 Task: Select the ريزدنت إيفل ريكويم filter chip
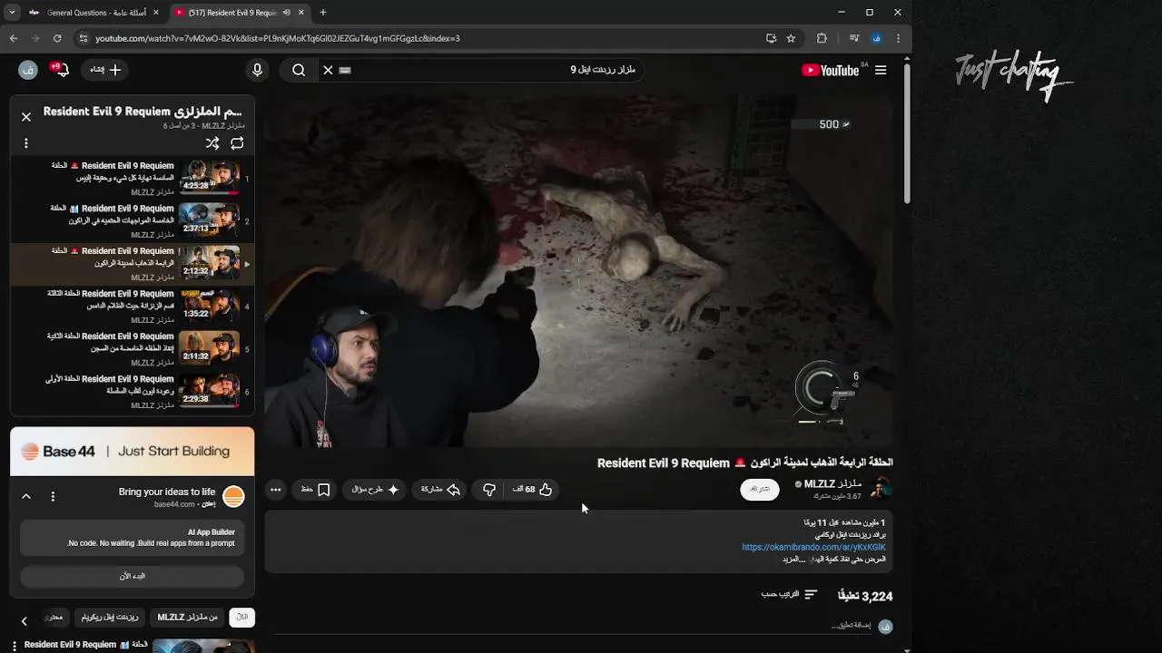click(110, 617)
